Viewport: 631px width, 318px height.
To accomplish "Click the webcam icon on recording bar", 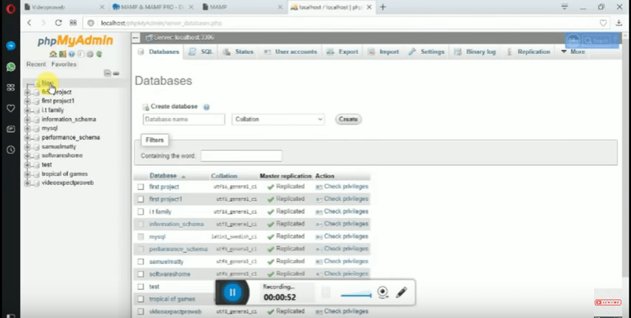I will [x=382, y=292].
